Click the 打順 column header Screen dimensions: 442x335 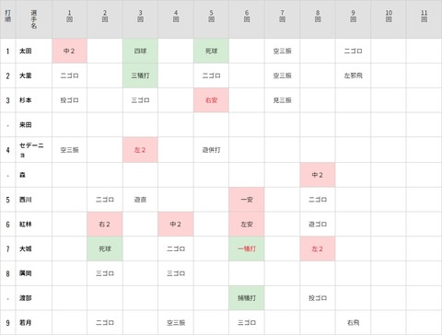tap(7, 19)
